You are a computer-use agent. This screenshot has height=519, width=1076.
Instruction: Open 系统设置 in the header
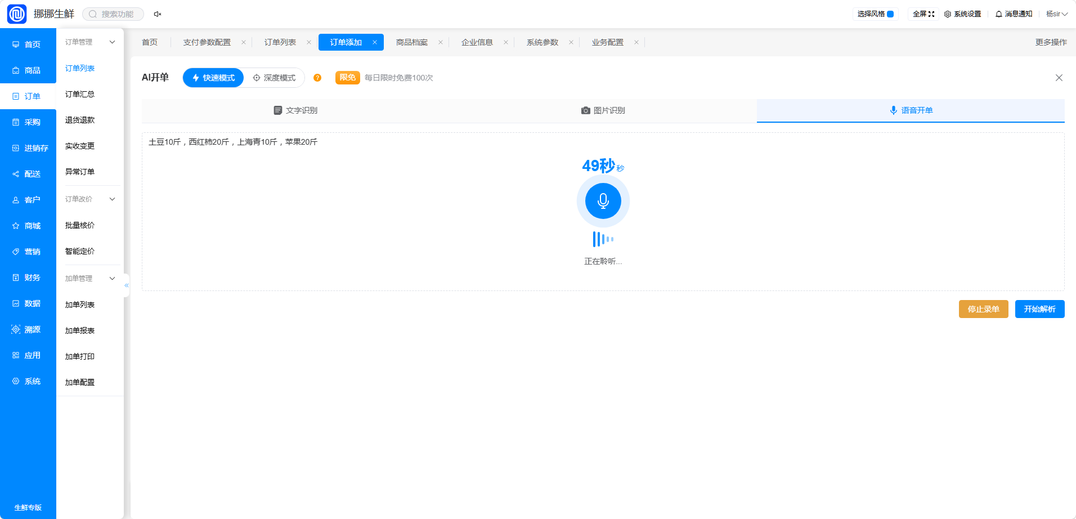tap(962, 14)
